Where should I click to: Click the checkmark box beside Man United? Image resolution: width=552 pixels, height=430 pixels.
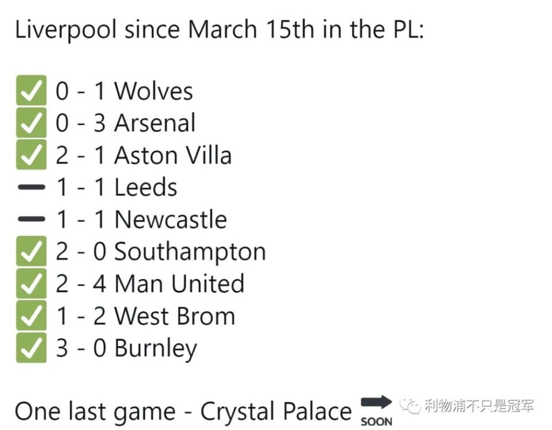click(31, 284)
